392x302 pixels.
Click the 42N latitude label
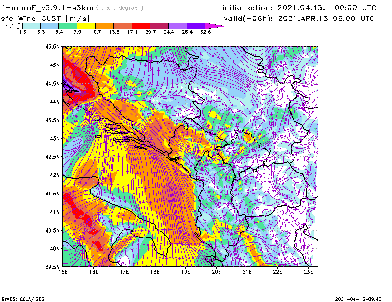tap(55, 175)
